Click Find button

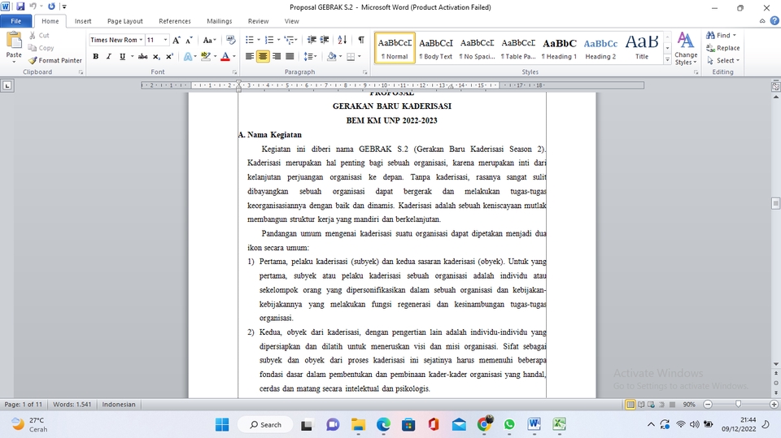point(721,35)
